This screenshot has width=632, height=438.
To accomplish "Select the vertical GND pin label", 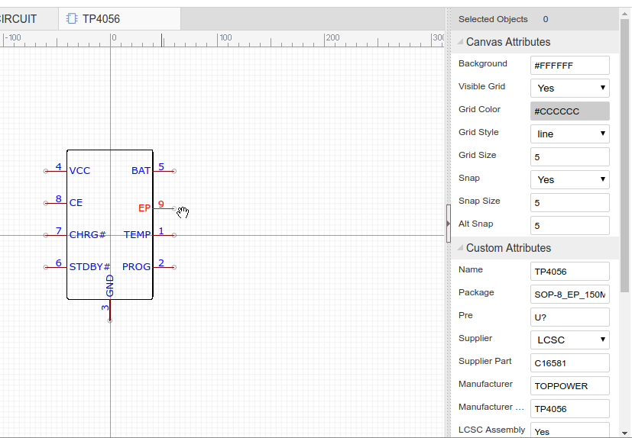I will pyautogui.click(x=109, y=286).
